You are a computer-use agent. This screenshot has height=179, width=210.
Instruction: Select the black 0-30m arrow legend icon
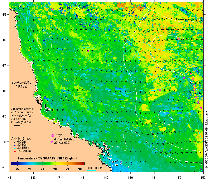click(15, 142)
